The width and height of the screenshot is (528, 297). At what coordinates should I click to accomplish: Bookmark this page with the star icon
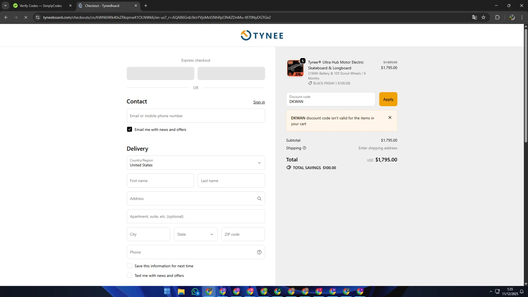pos(483,17)
